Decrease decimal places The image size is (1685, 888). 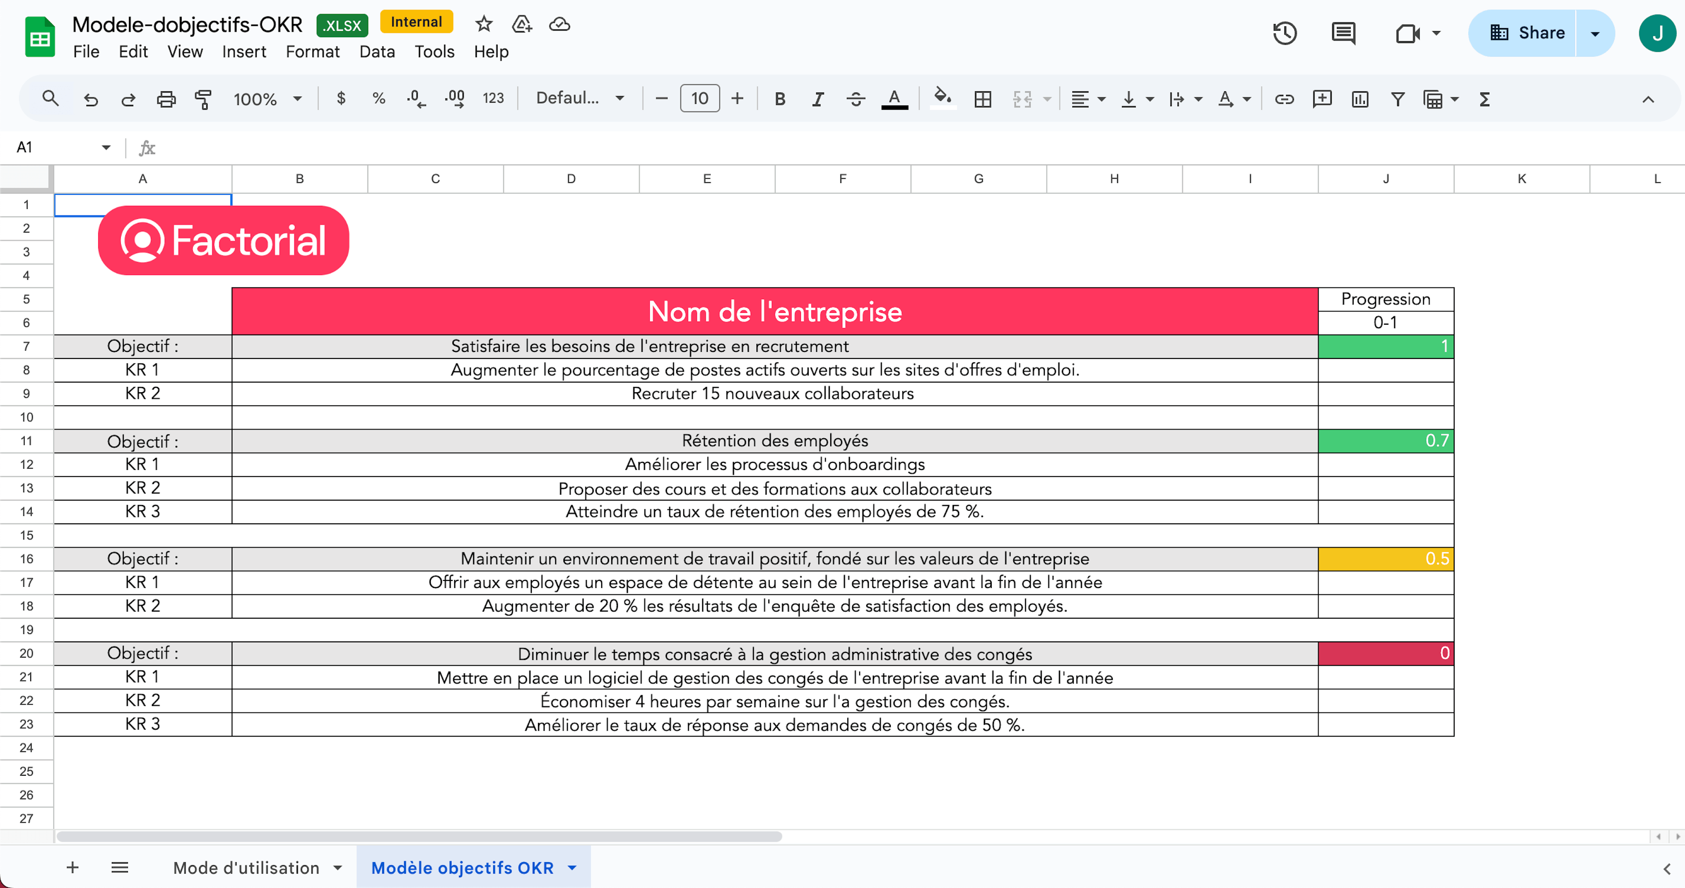click(416, 99)
